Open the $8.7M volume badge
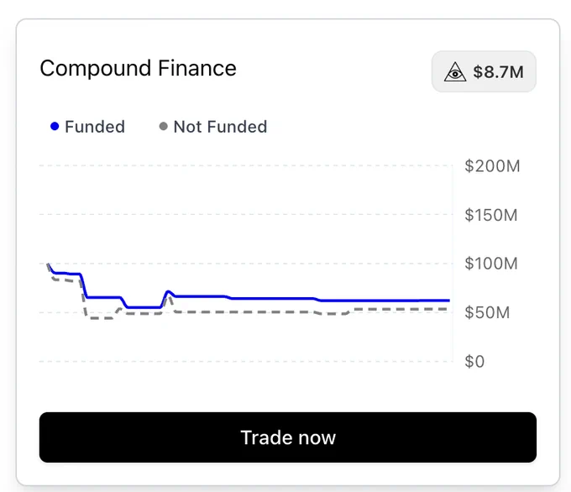 pos(484,71)
